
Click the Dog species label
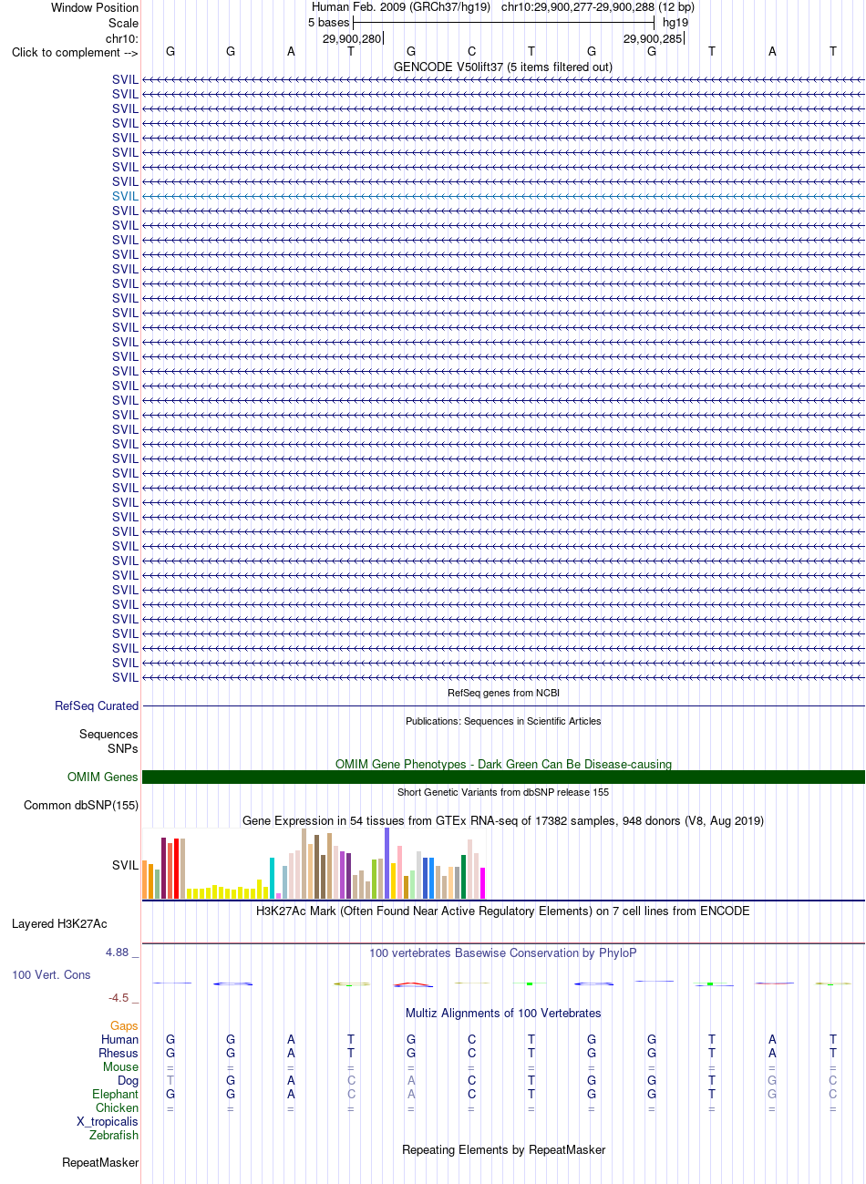tap(128, 1080)
